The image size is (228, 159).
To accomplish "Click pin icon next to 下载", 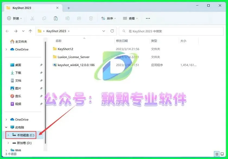I will click(41, 73).
